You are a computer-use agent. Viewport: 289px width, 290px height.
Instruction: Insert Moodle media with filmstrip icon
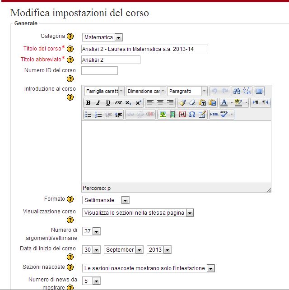(172, 115)
